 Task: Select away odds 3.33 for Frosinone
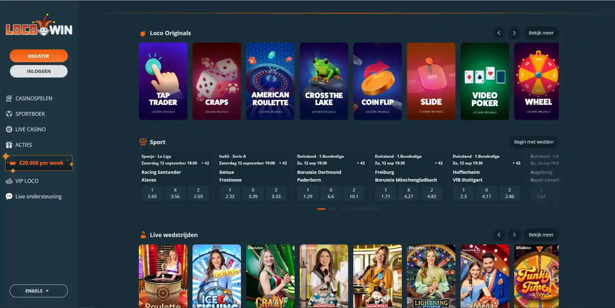pos(276,193)
